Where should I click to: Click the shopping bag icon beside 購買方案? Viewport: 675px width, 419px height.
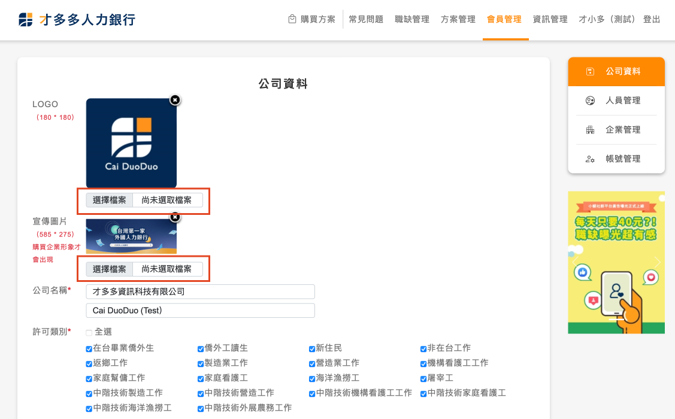point(292,19)
